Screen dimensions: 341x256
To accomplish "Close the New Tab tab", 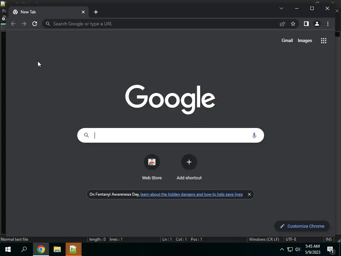I will pyautogui.click(x=83, y=12).
